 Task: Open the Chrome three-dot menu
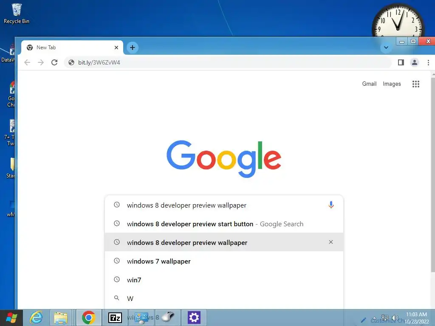pyautogui.click(x=428, y=62)
